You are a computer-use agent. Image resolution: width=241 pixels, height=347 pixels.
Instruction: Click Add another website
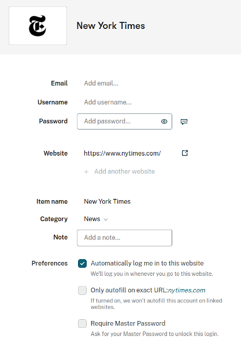point(124,171)
